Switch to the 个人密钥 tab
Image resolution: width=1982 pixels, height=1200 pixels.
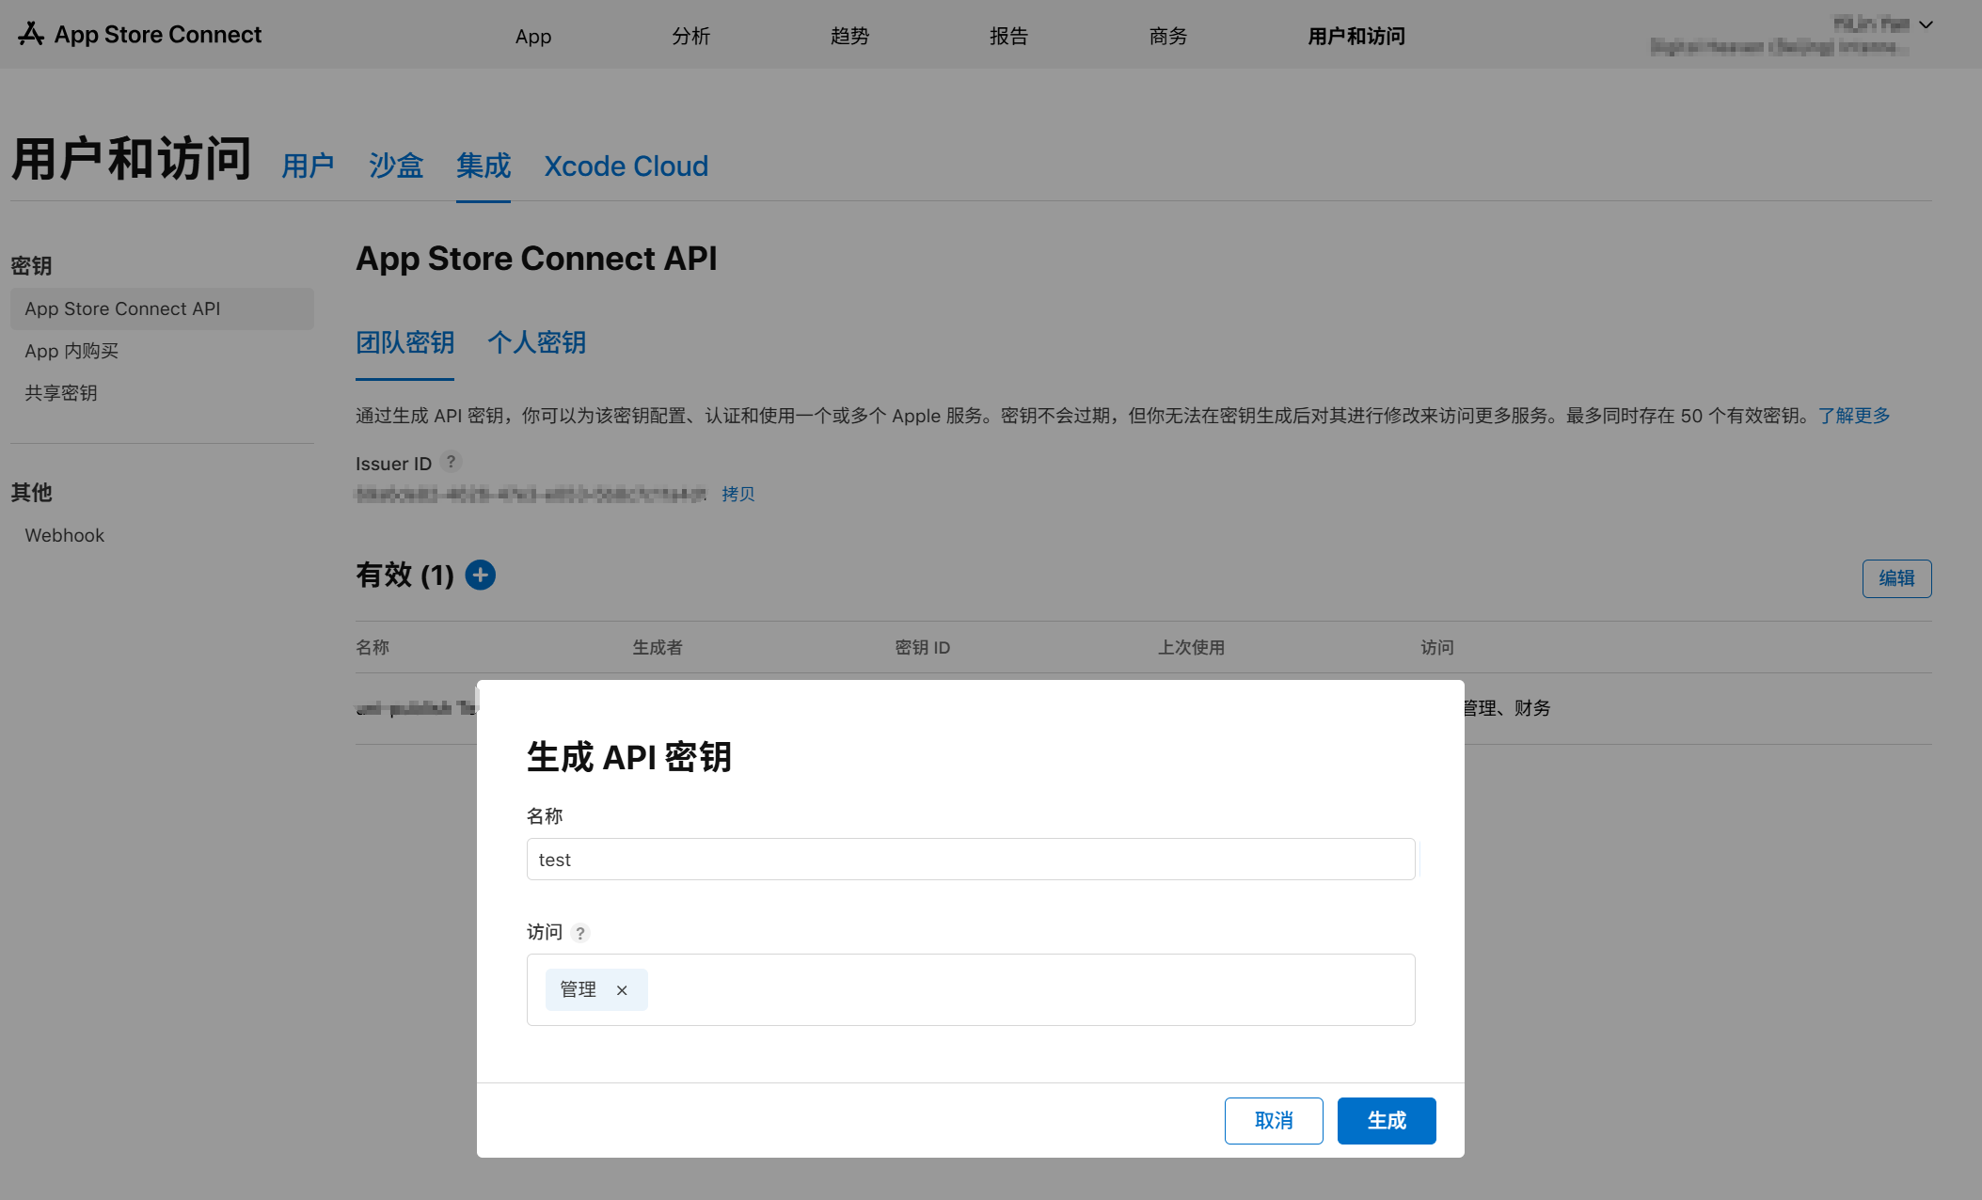point(536,342)
